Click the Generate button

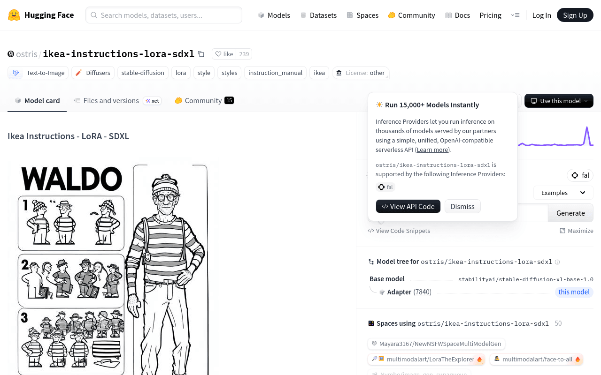tap(570, 213)
